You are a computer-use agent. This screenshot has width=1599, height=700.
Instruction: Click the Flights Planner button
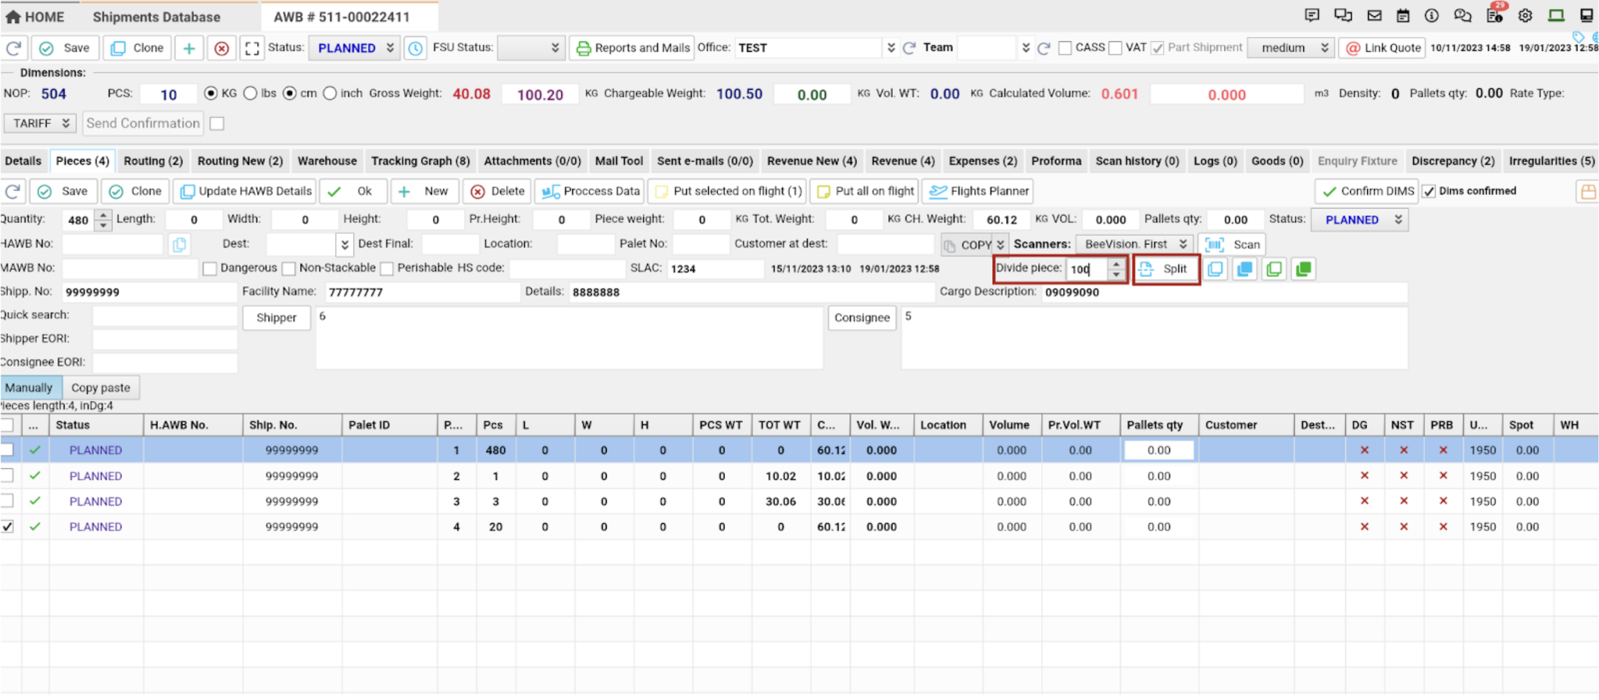(977, 191)
